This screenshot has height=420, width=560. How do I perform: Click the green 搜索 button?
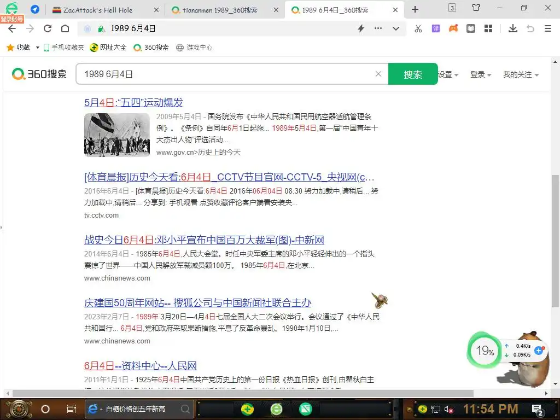click(413, 74)
